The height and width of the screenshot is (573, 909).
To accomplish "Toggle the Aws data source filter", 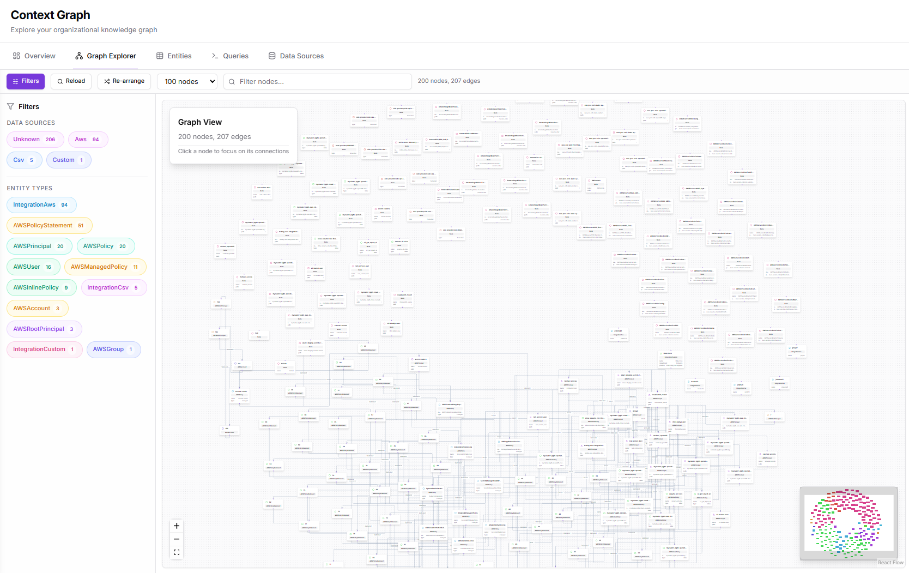I will pos(88,140).
